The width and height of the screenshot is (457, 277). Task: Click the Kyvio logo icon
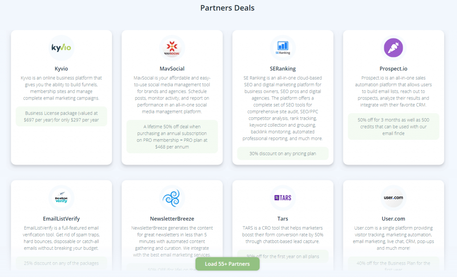tap(61, 48)
